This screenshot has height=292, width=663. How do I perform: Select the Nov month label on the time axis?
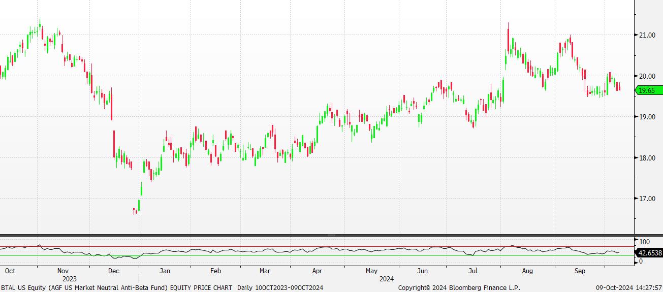coord(64,271)
